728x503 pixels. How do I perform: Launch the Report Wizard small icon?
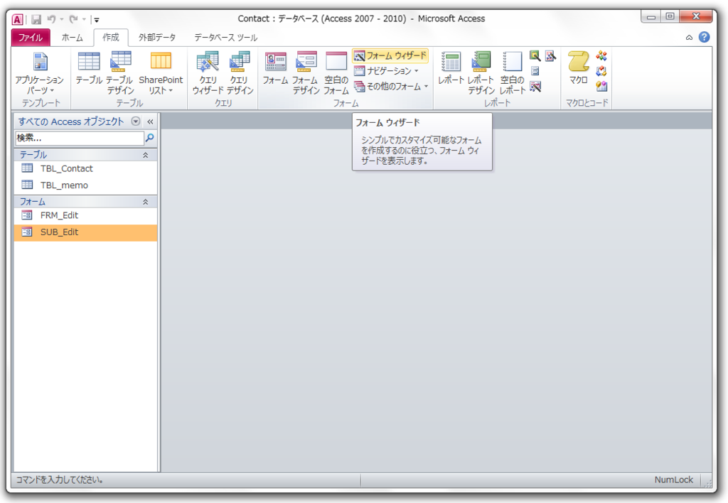(535, 56)
